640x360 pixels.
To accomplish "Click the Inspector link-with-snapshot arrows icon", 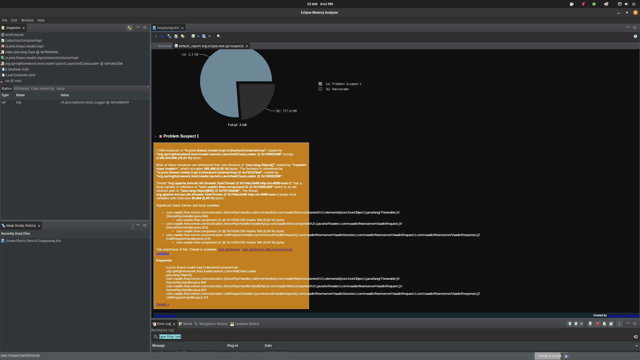I will [x=129, y=28].
